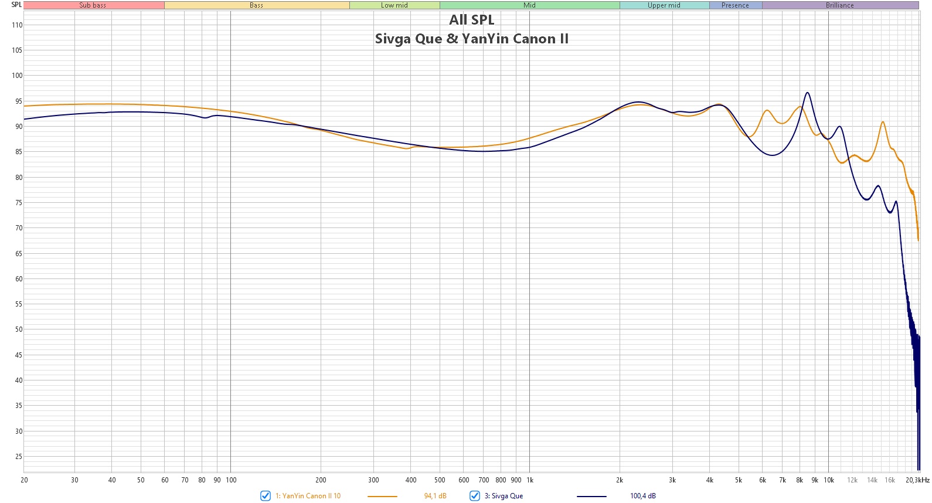Click the Presence band label
The height and width of the screenshot is (503, 932).
click(736, 5)
